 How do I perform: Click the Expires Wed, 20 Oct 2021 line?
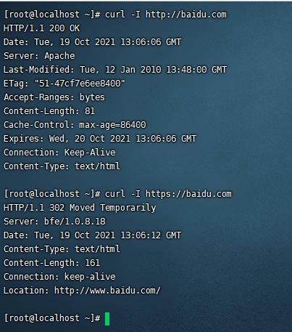pyautogui.click(x=100, y=139)
